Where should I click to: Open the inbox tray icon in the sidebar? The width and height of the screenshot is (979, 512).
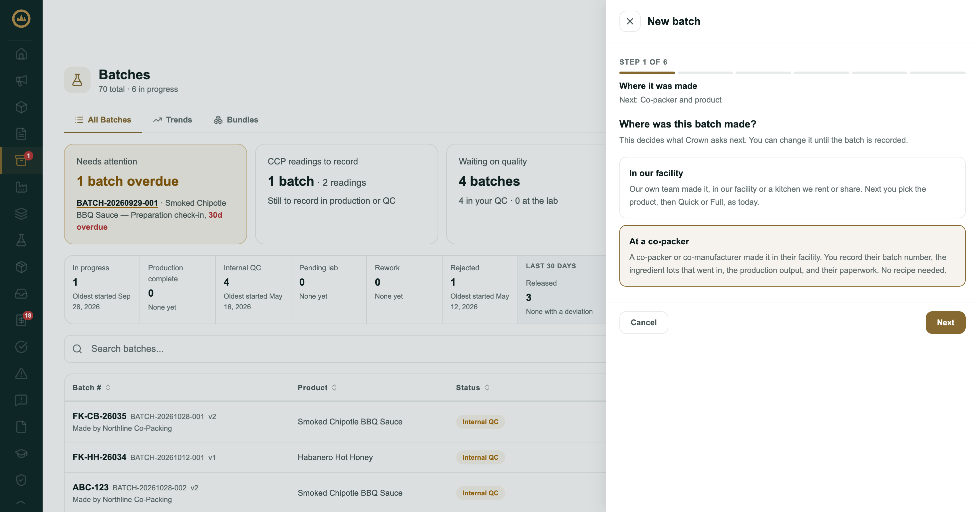pos(21,294)
